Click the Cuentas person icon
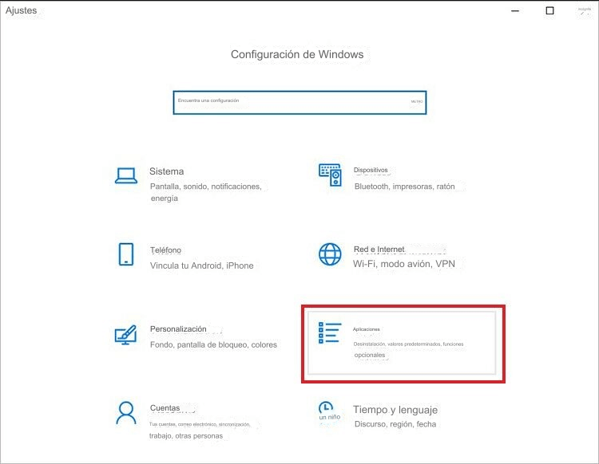This screenshot has height=464, width=599. [x=126, y=412]
